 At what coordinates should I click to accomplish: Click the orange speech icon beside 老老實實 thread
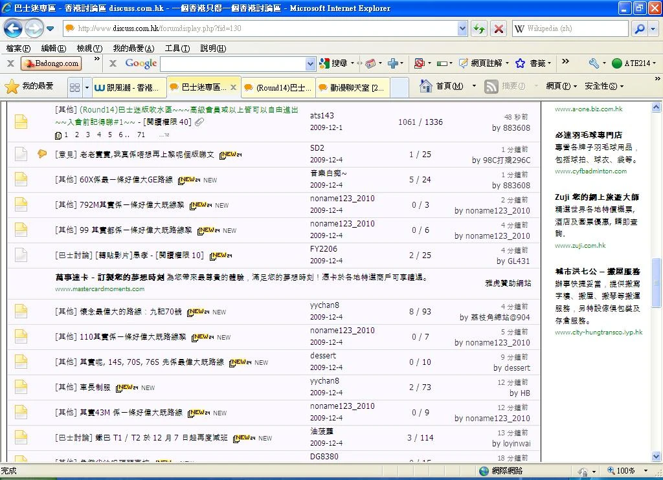tap(42, 154)
